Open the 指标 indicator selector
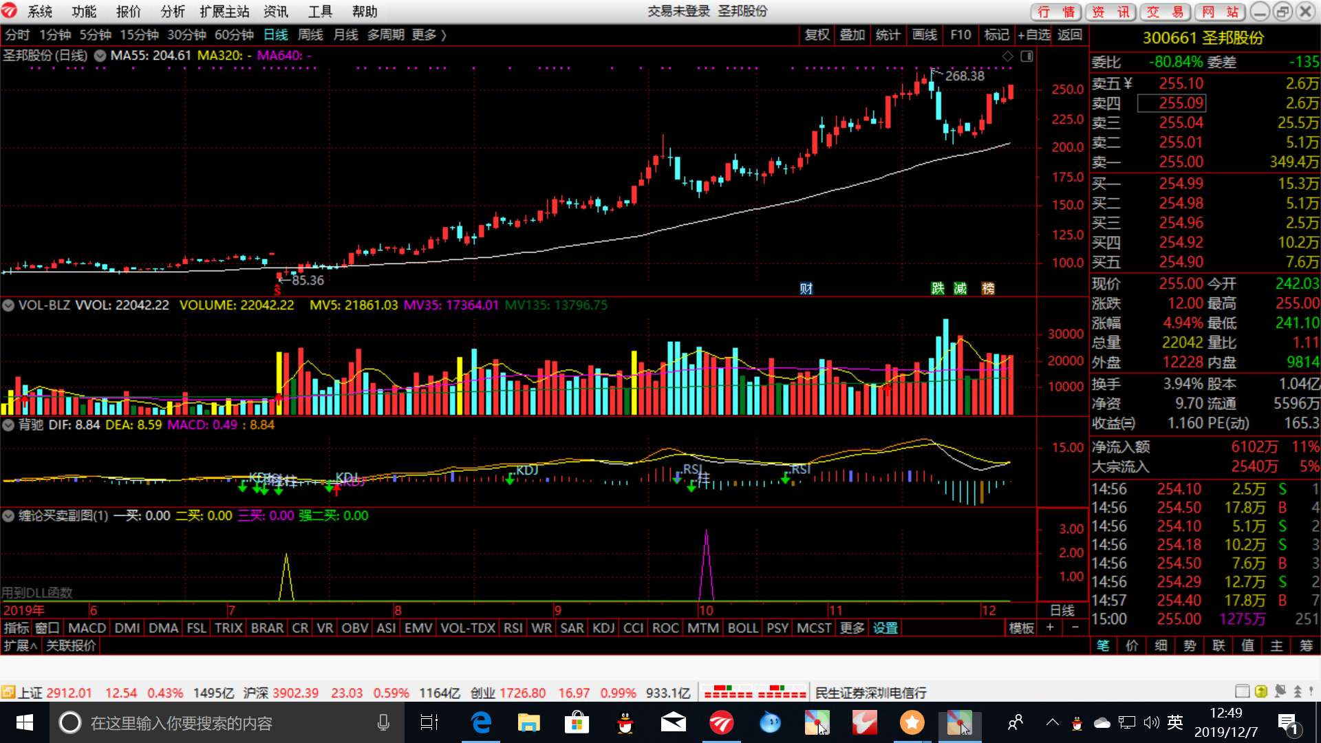Screen dimensions: 1321x743 tap(17, 628)
